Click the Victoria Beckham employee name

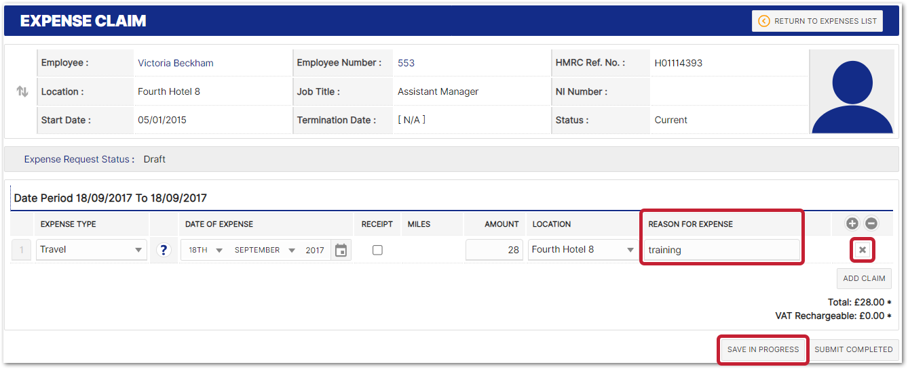(x=175, y=63)
